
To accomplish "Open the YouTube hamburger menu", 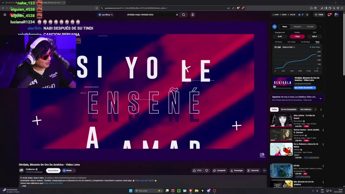I will point(5,15).
